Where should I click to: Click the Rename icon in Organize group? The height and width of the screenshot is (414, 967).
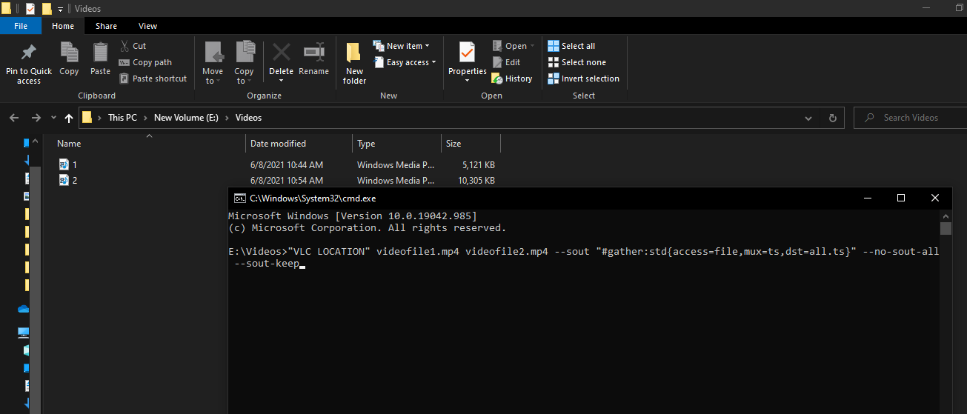click(313, 53)
